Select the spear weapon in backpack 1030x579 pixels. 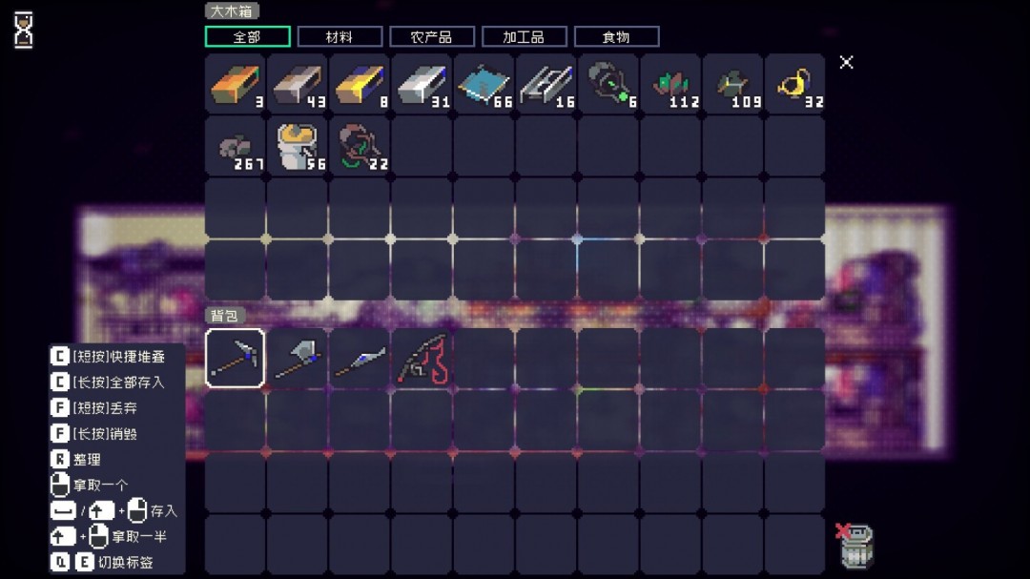360,358
